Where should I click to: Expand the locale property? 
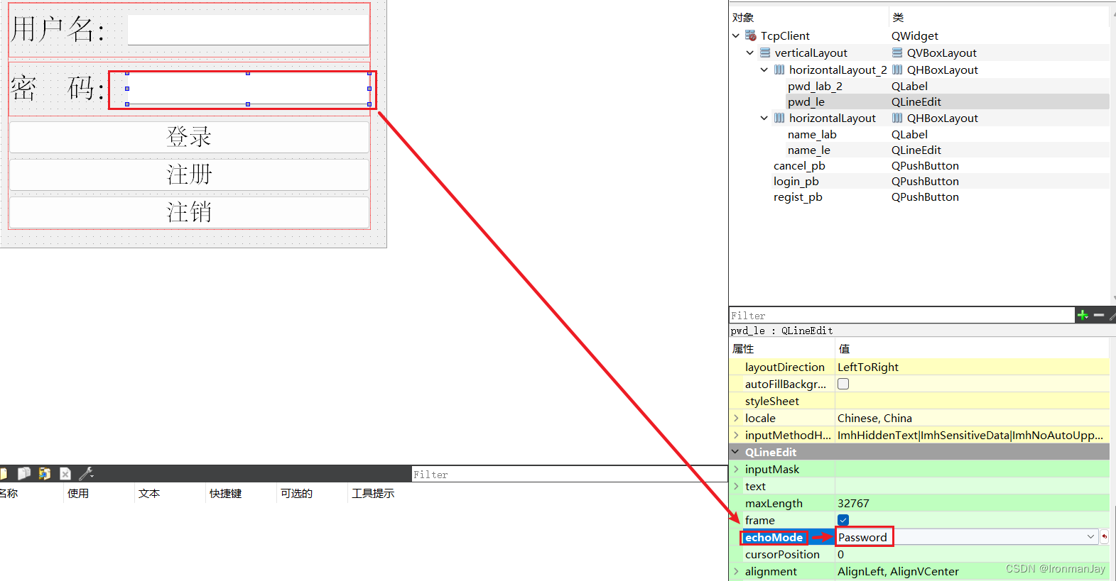coord(736,418)
